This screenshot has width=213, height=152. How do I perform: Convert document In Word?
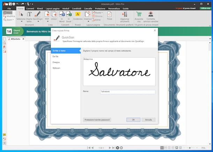(x=62, y=17)
